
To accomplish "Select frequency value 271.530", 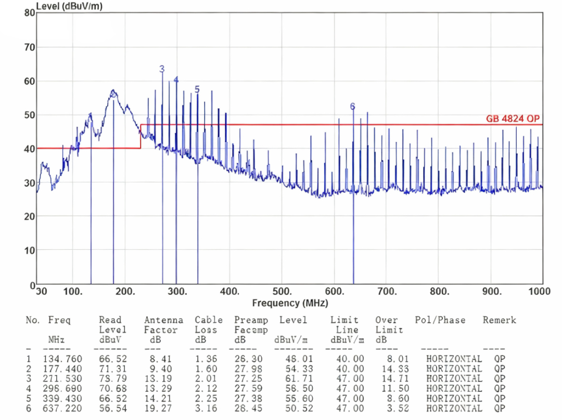I will 62,379.
